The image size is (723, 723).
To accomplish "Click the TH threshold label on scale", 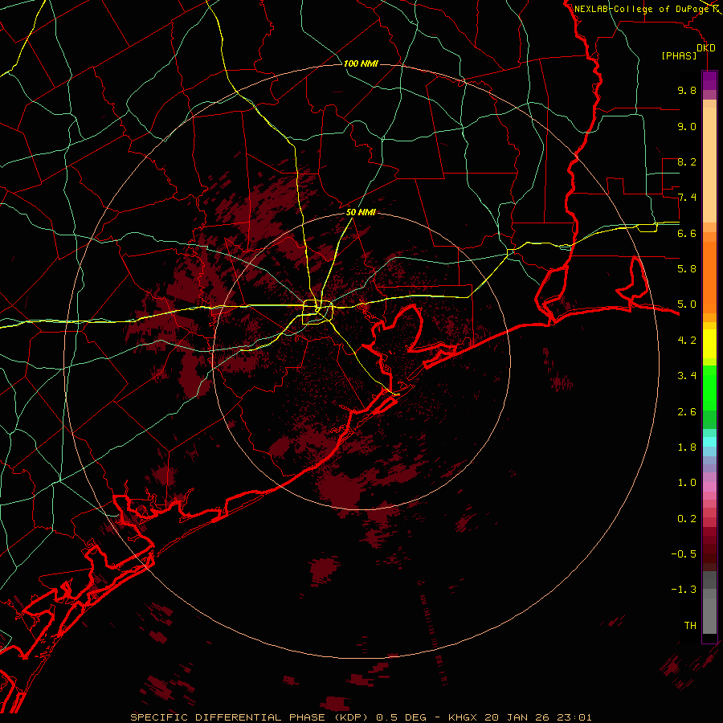I will 690,625.
